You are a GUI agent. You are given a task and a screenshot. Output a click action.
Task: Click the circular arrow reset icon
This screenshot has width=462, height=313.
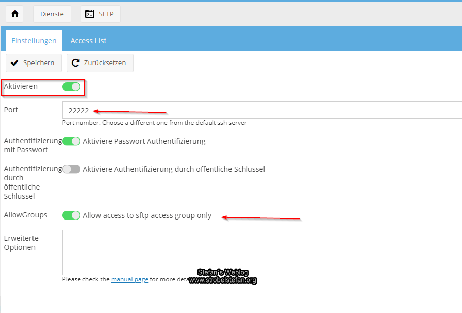pyautogui.click(x=76, y=63)
